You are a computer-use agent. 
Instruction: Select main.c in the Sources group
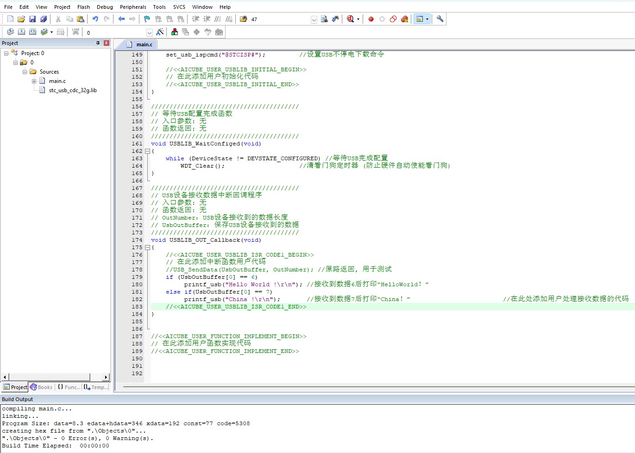coord(57,81)
